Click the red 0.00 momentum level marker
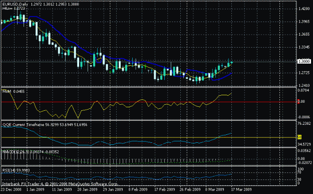This screenshot has width=313, height=194. click(x=301, y=101)
